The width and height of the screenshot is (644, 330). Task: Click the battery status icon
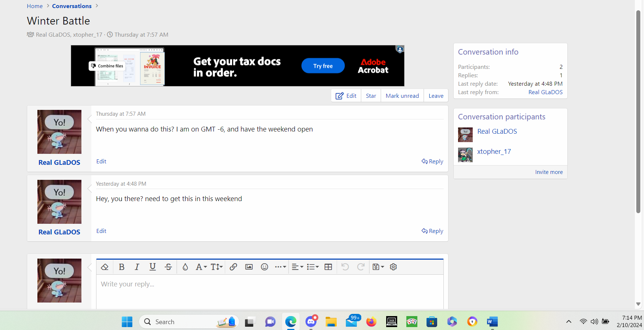[x=605, y=322]
